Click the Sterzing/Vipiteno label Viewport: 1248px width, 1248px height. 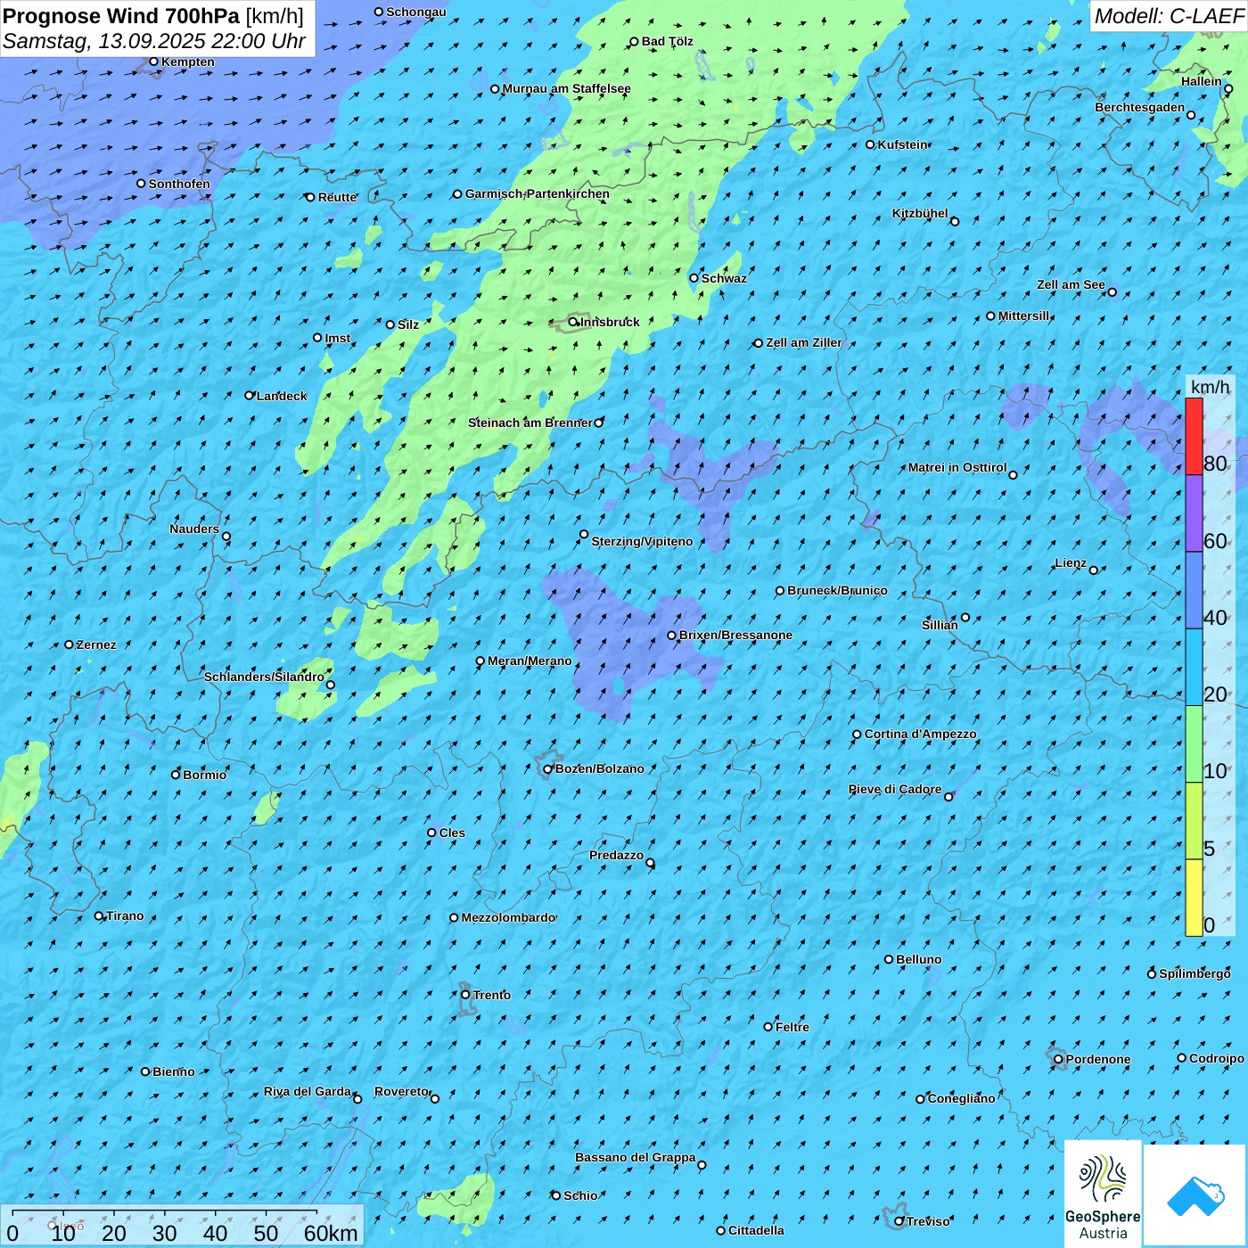coord(642,542)
